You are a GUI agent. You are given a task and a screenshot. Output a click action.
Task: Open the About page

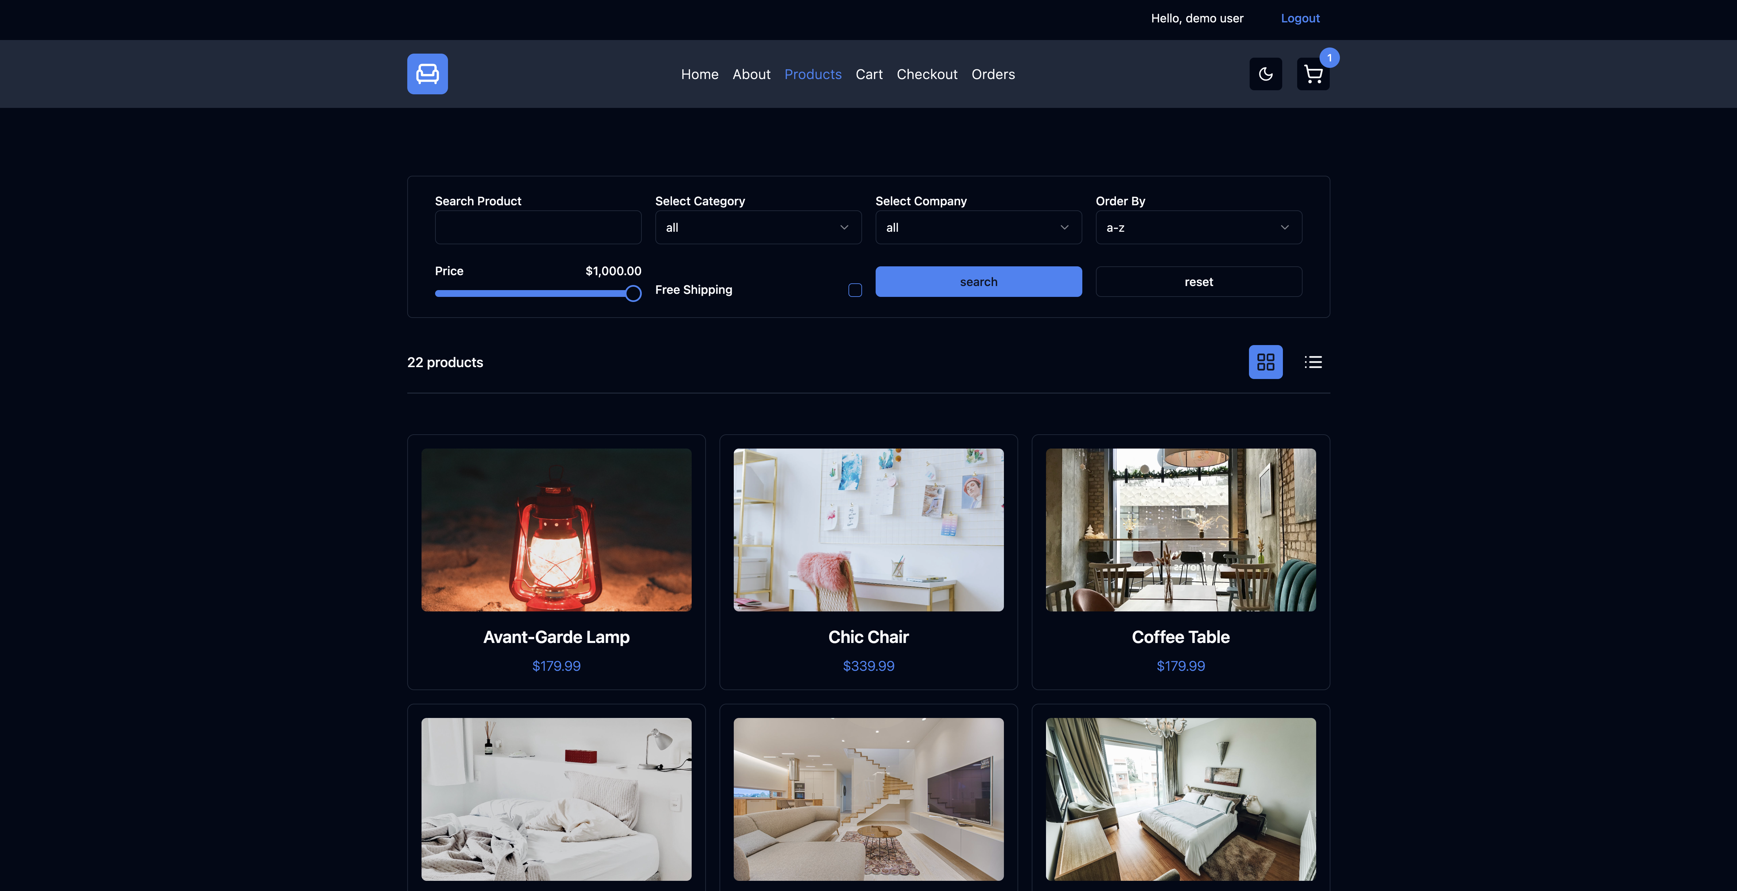point(751,74)
